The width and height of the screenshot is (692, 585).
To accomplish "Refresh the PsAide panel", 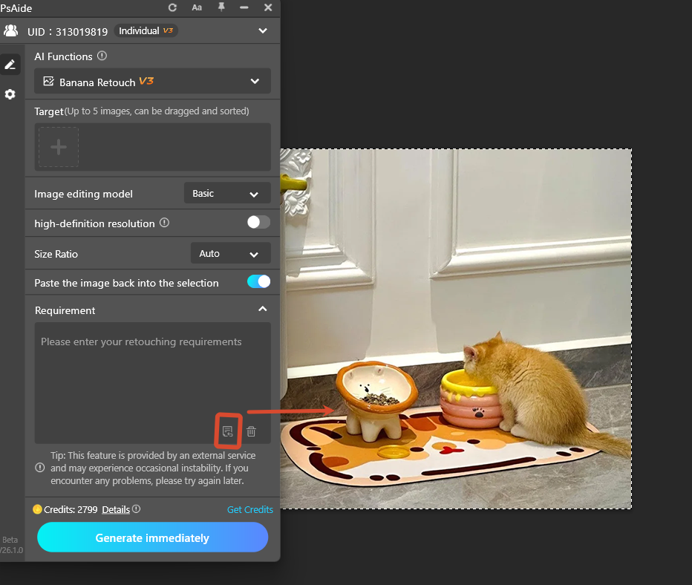I will click(x=172, y=7).
